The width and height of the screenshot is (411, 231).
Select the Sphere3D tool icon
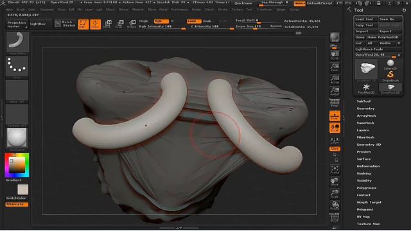click(x=390, y=64)
